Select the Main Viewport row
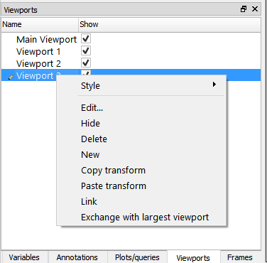267x263 pixels. (x=131, y=39)
